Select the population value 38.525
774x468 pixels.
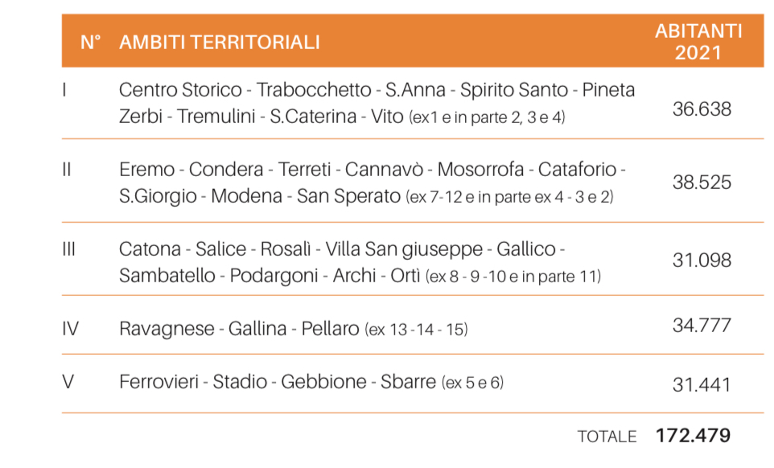pos(702,183)
